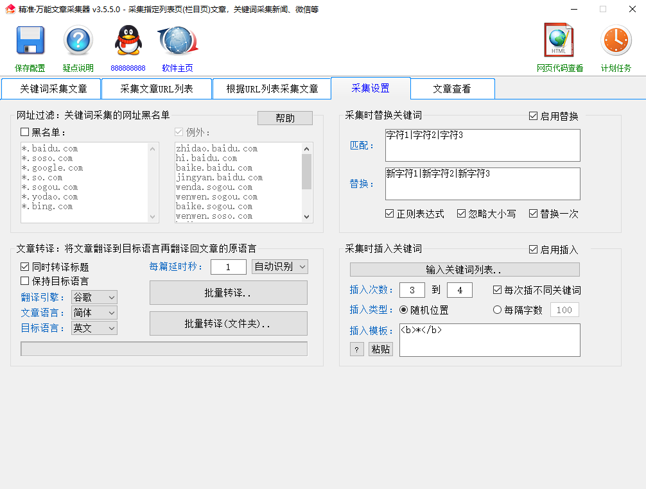Expand the 翻译引擎 dropdown showing 谷歌
The image size is (646, 489).
tap(94, 297)
